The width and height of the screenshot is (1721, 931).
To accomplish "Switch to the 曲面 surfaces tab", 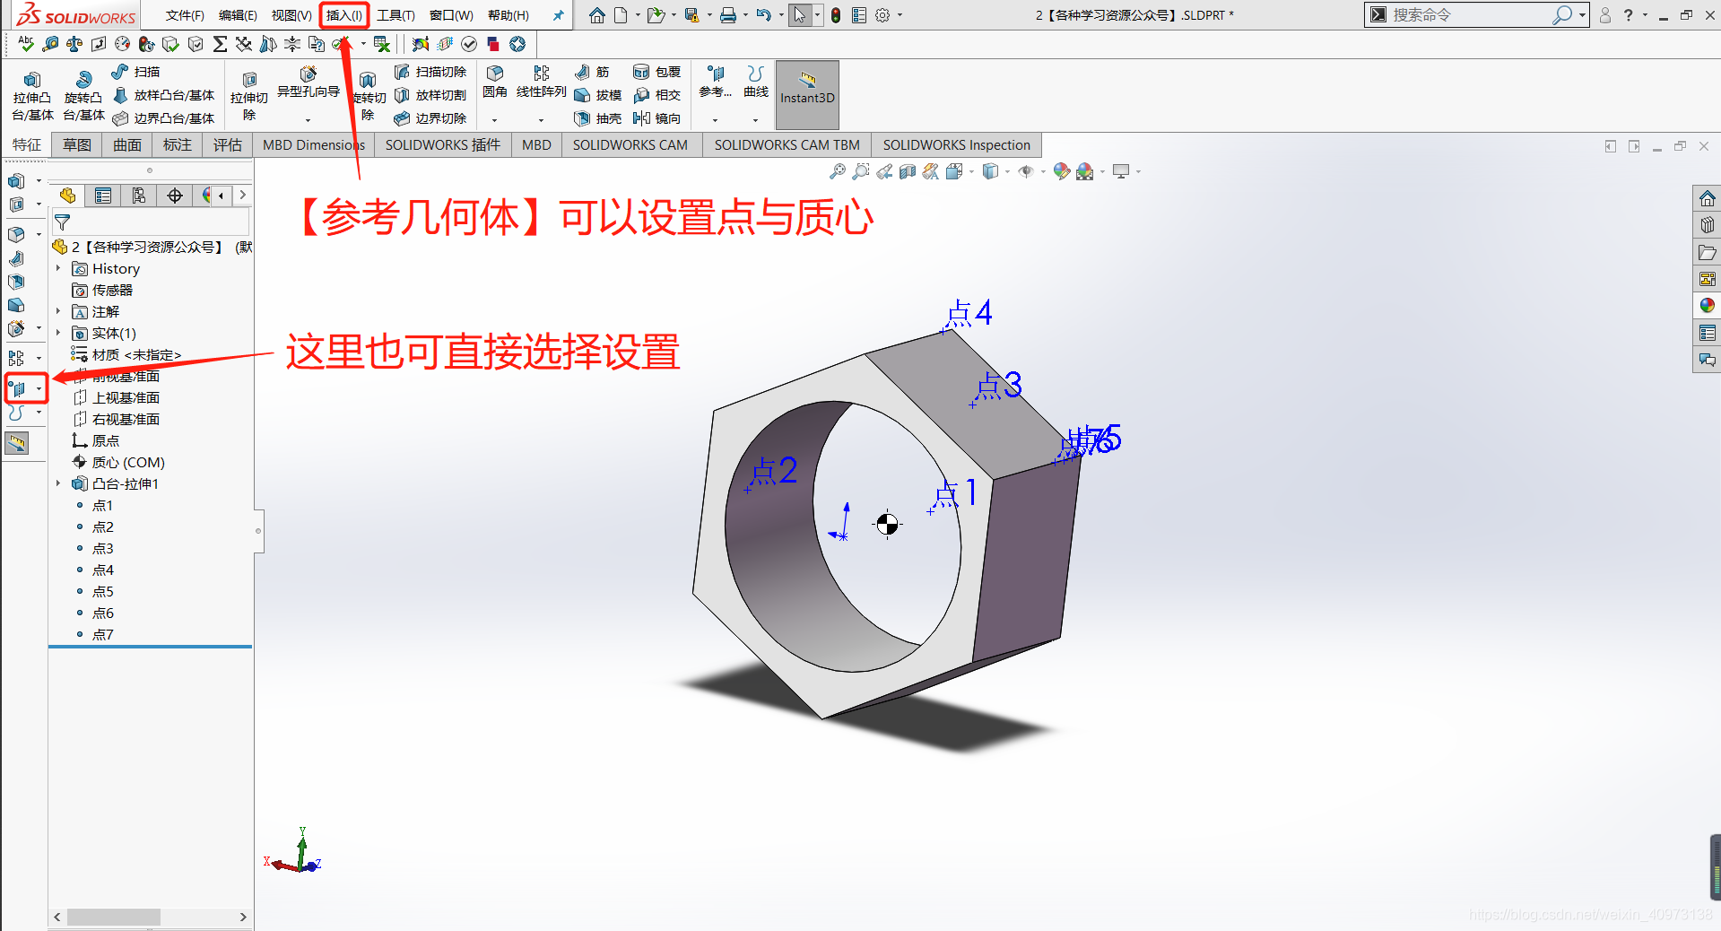I will click(126, 144).
